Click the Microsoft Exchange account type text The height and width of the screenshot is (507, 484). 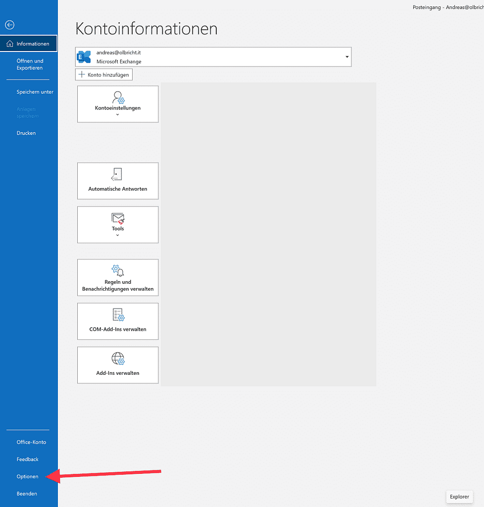click(x=119, y=61)
